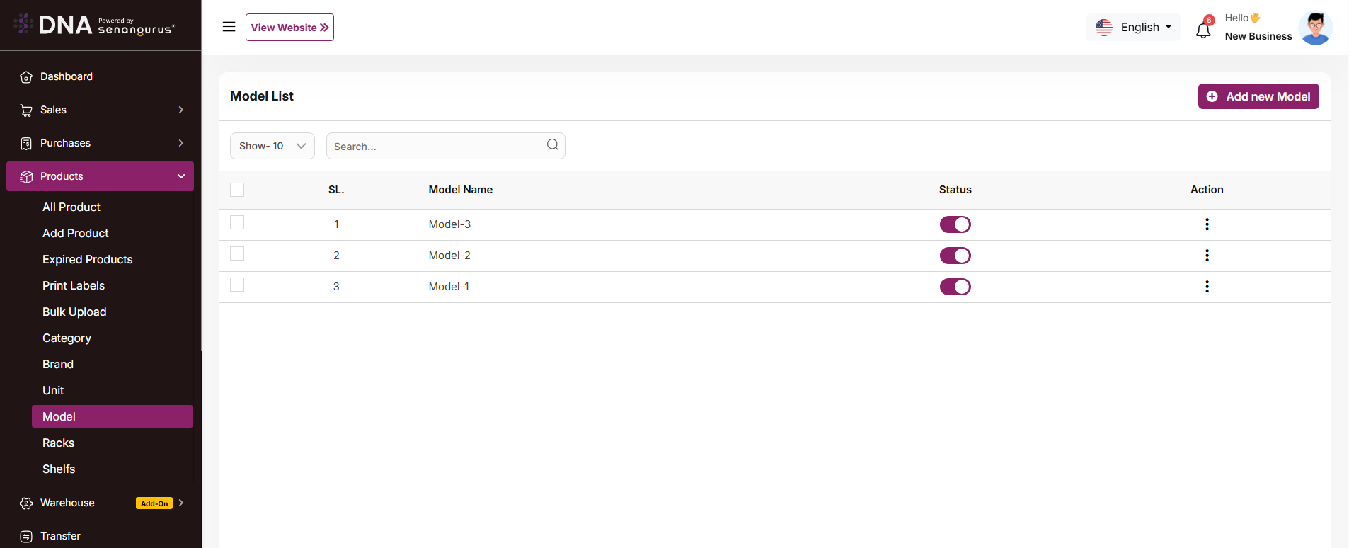Viewport: 1349px width, 548px height.
Task: Open the Racks submenu item
Action: click(x=58, y=443)
